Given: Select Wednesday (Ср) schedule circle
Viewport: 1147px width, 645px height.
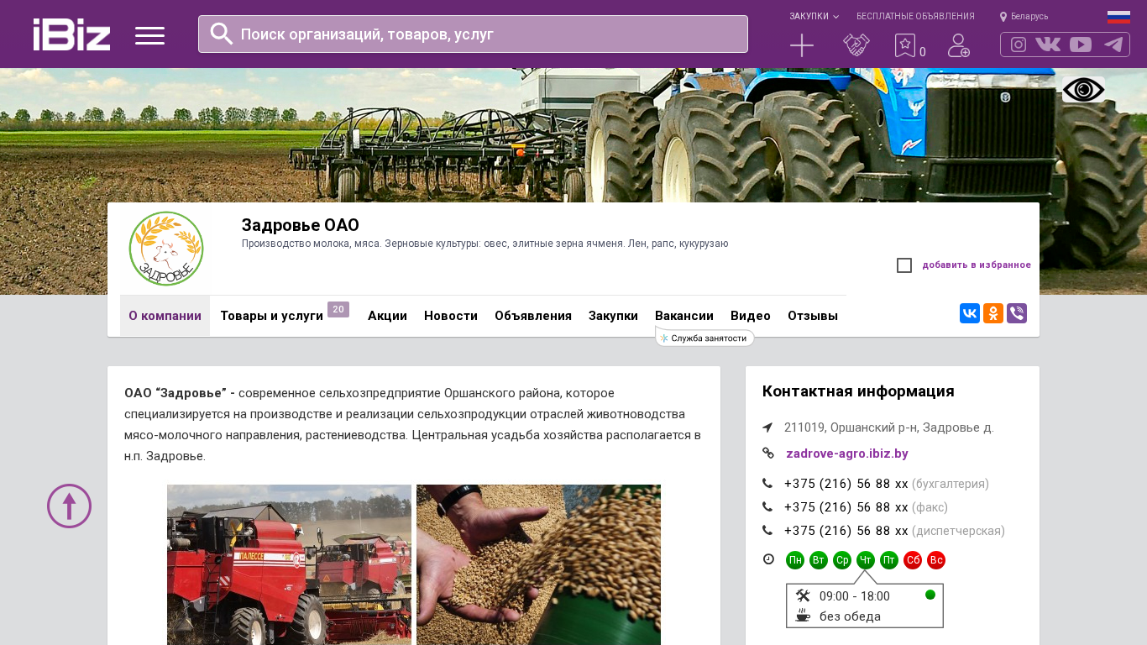Looking at the screenshot, I should [x=842, y=560].
